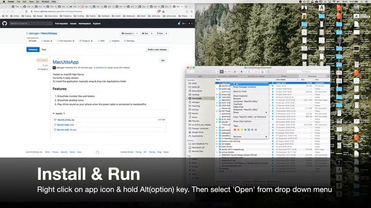
Task: Click GitHub search field
Action: 31,23
